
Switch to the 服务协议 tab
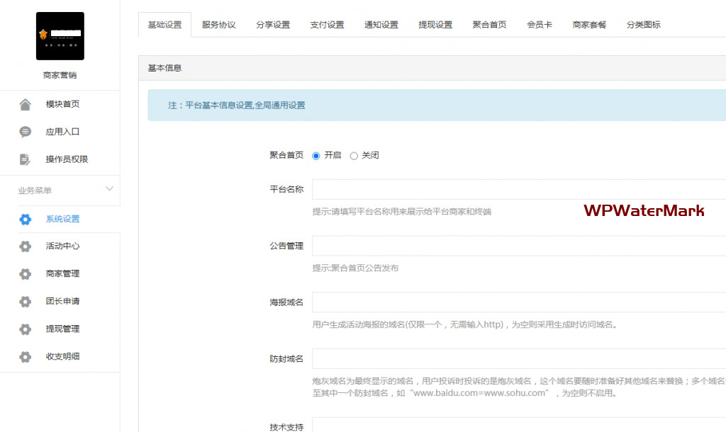218,25
